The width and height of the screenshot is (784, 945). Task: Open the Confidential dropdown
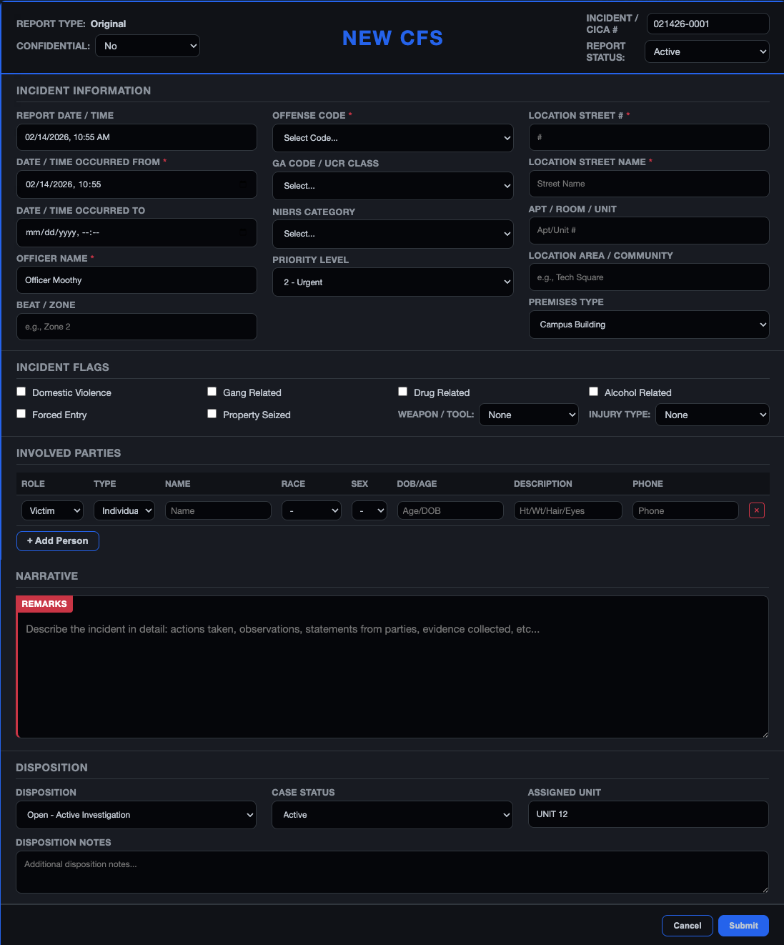147,45
